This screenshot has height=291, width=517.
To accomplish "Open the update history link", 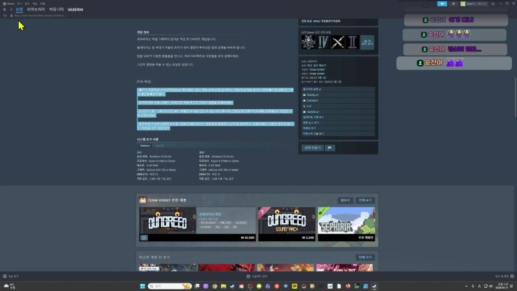I will (338, 117).
